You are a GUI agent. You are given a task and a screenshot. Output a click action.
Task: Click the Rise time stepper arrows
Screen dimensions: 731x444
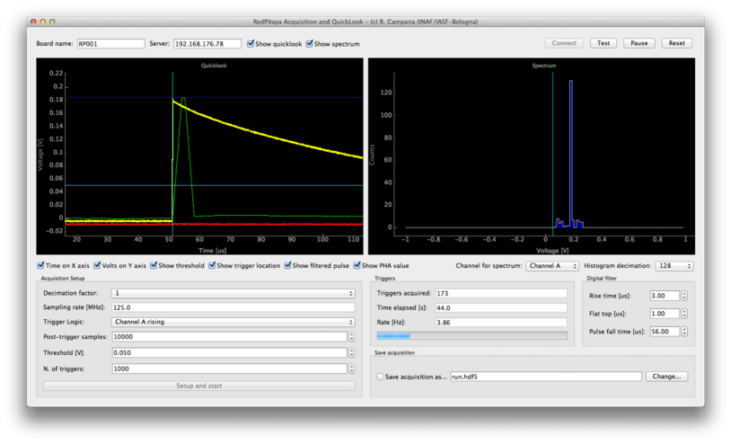click(684, 296)
